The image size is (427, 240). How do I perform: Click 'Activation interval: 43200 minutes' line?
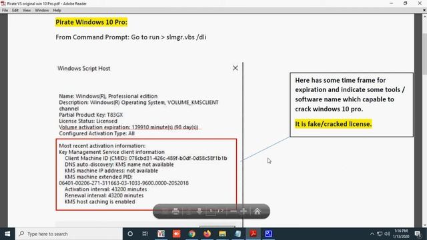coord(105,189)
